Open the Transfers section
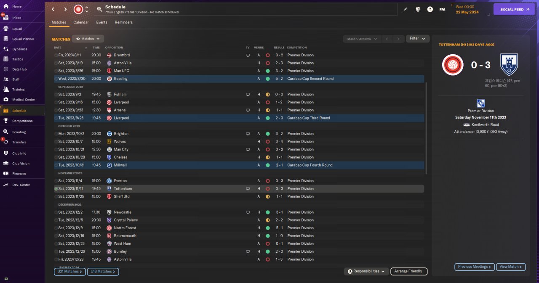This screenshot has height=283, width=539. click(x=19, y=142)
